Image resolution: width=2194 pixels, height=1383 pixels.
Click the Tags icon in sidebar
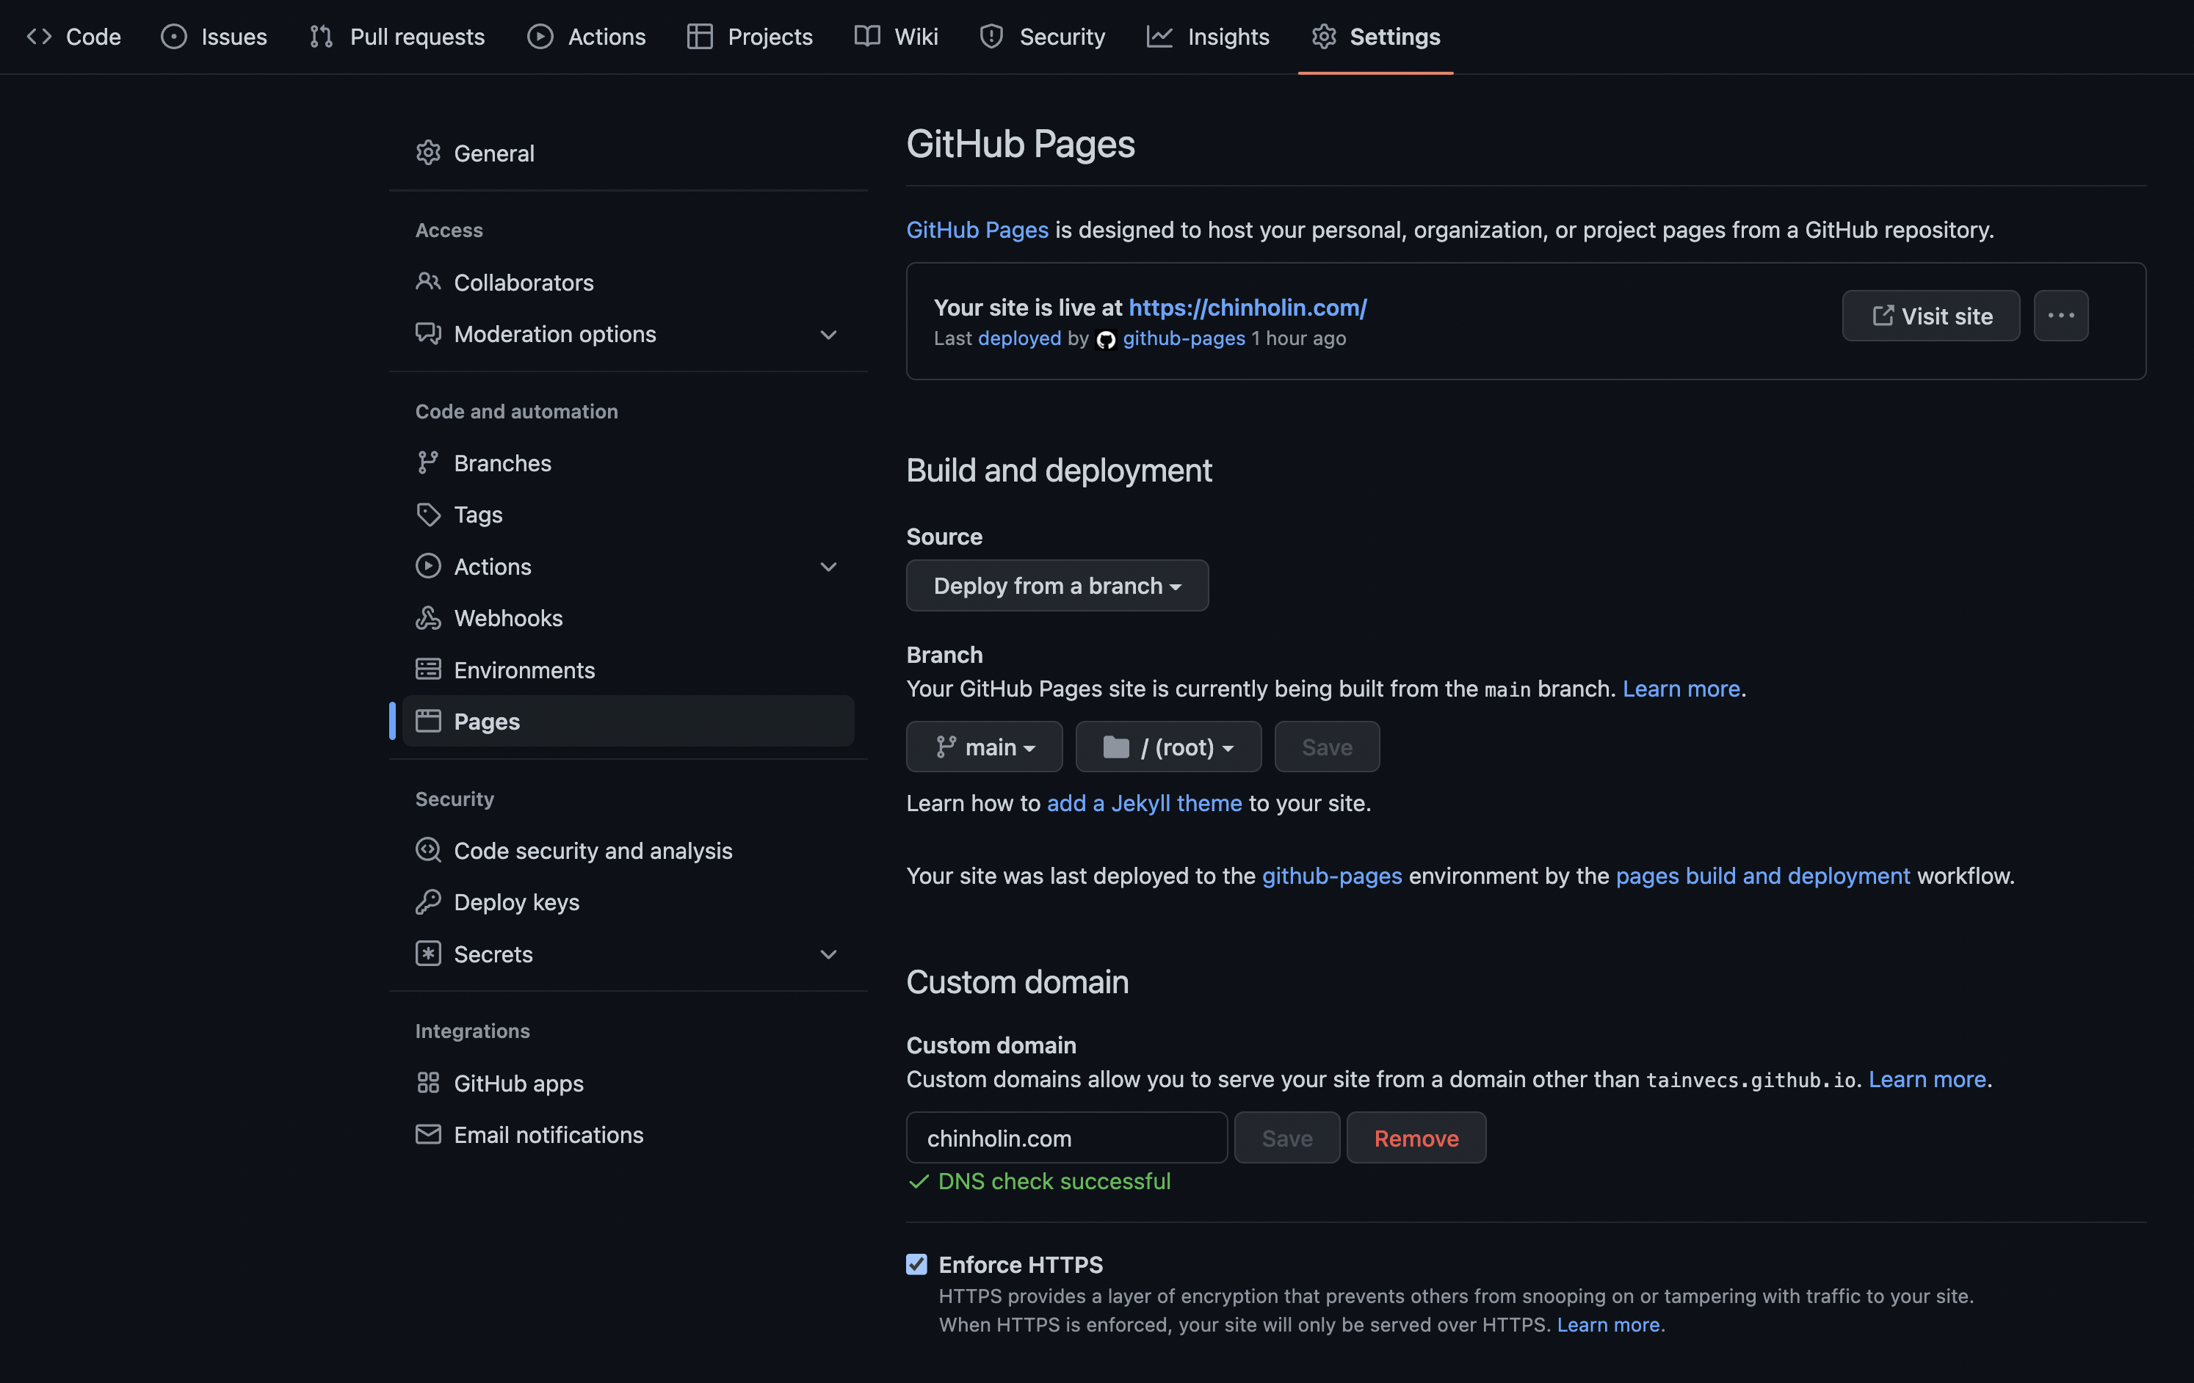(x=428, y=515)
